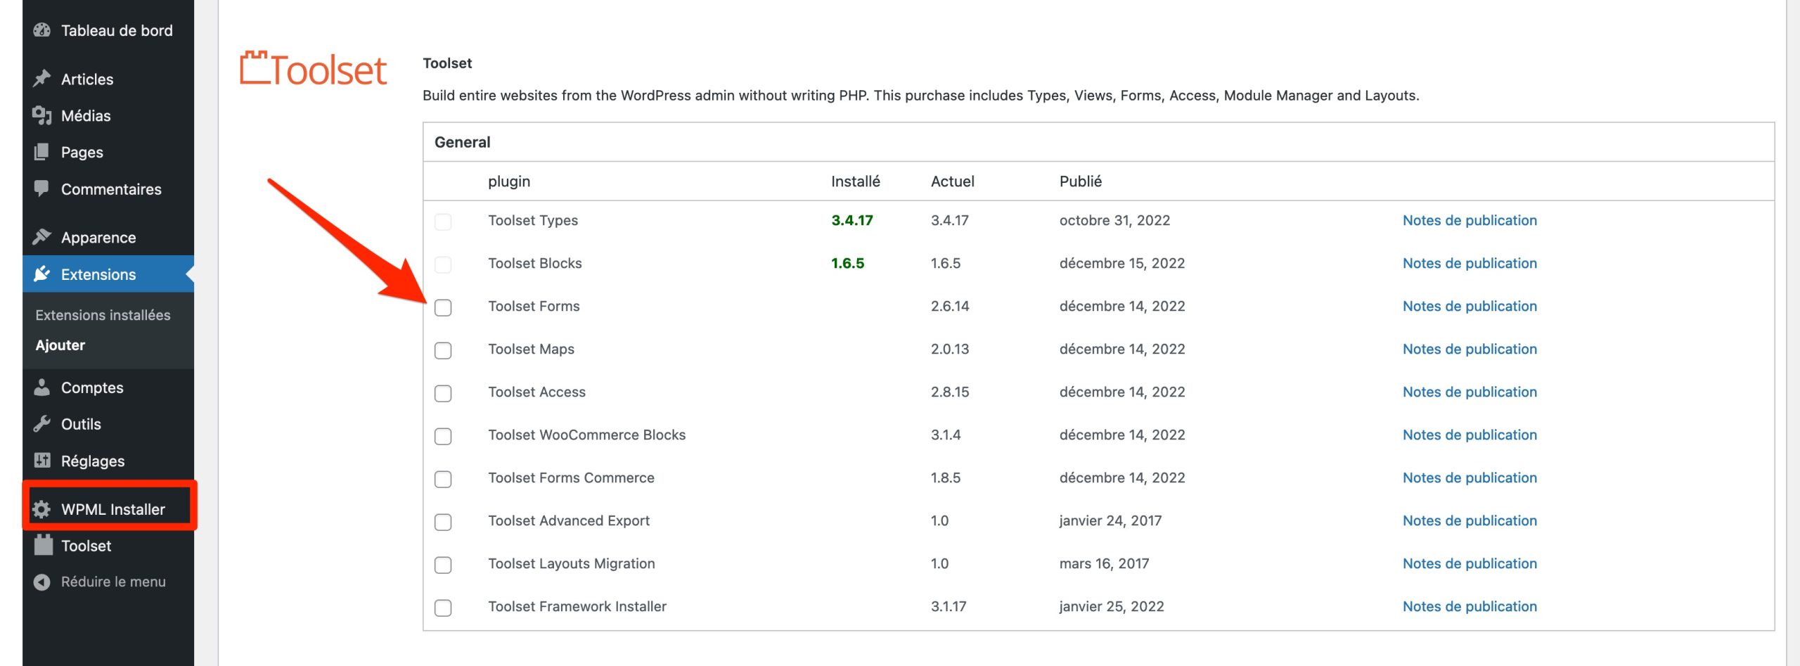Check the Toolset Forms Commerce checkbox
The width and height of the screenshot is (1800, 666).
pos(443,479)
